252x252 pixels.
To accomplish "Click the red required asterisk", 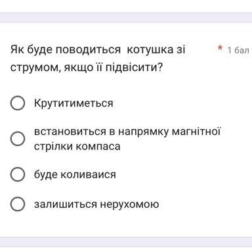I will click(220, 48).
